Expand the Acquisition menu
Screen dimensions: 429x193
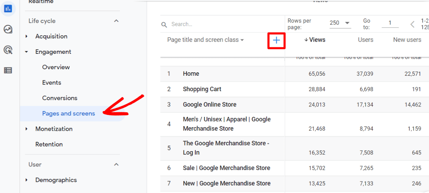tap(27, 37)
